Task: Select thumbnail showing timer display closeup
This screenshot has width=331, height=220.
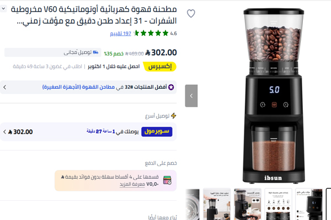Action: [309, 204]
